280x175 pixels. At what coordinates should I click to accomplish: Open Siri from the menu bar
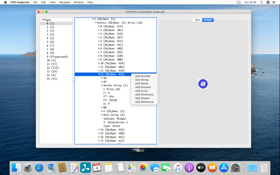[x=268, y=2]
